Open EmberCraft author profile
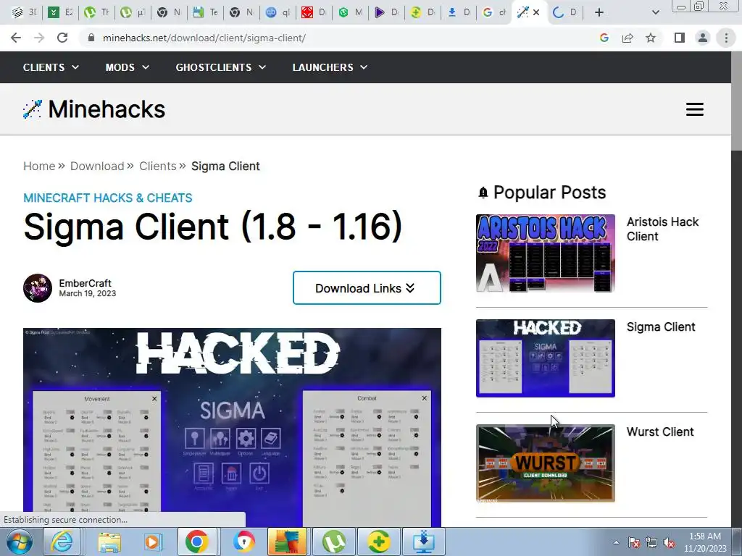The width and height of the screenshot is (742, 556). (x=86, y=283)
